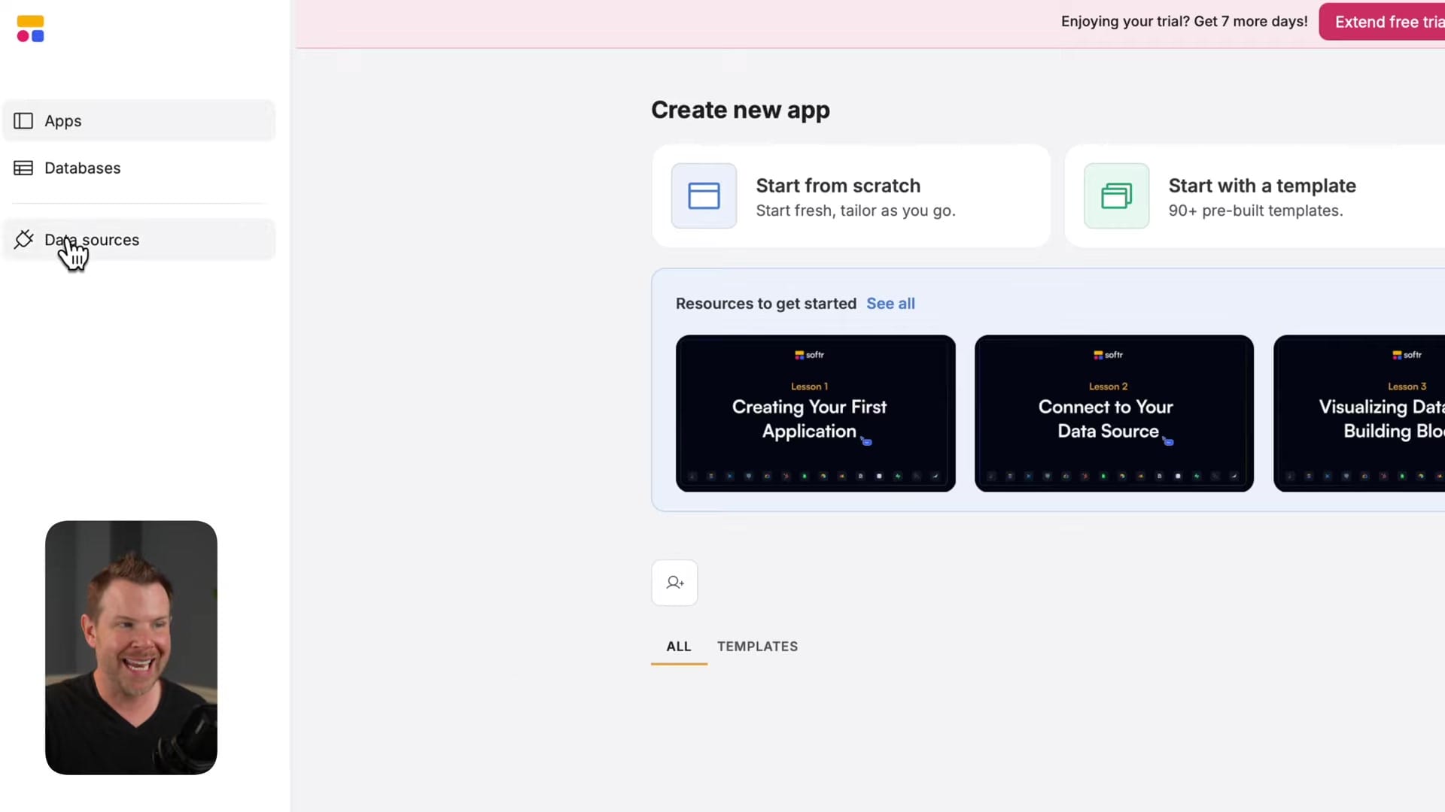Viewport: 1445px width, 812px height.
Task: Click the Start with a template icon
Action: 1116,195
